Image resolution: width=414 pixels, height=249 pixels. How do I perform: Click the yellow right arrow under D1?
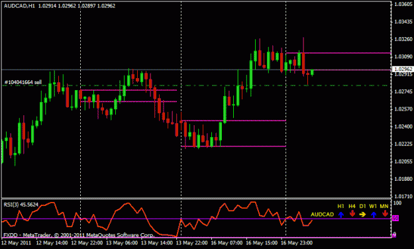click(362, 215)
